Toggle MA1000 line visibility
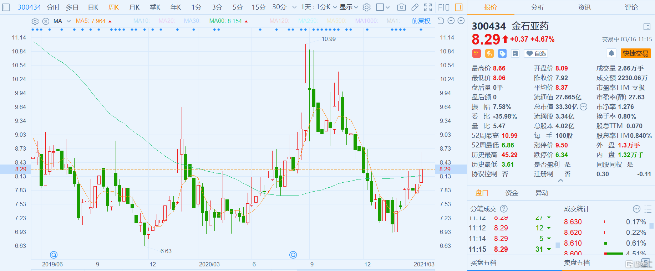Screen dimensions: 655x271 [x=366, y=21]
